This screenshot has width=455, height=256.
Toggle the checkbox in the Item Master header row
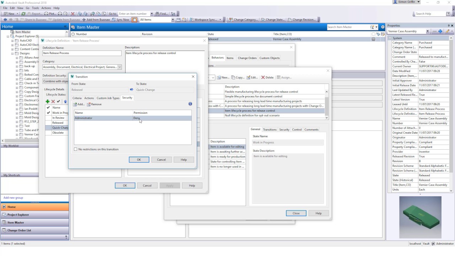(x=374, y=34)
